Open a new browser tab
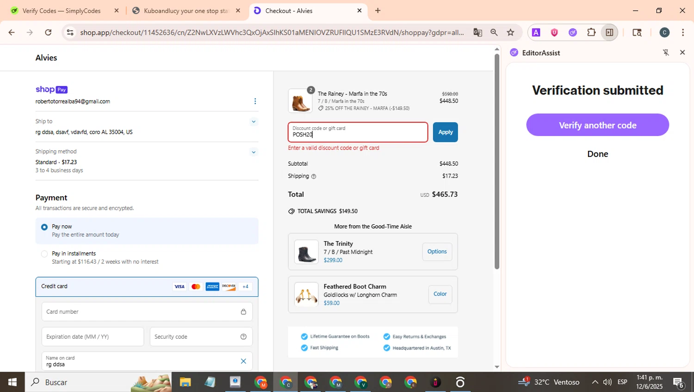 coord(378,11)
